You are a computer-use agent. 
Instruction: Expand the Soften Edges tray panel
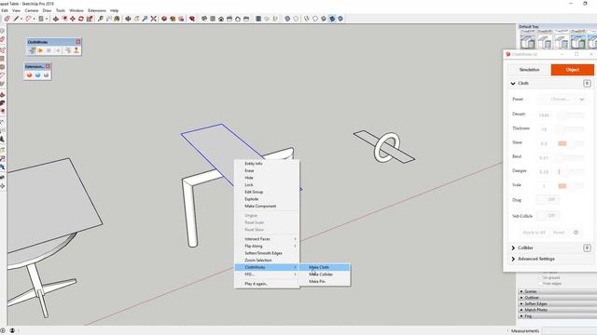pos(558,303)
